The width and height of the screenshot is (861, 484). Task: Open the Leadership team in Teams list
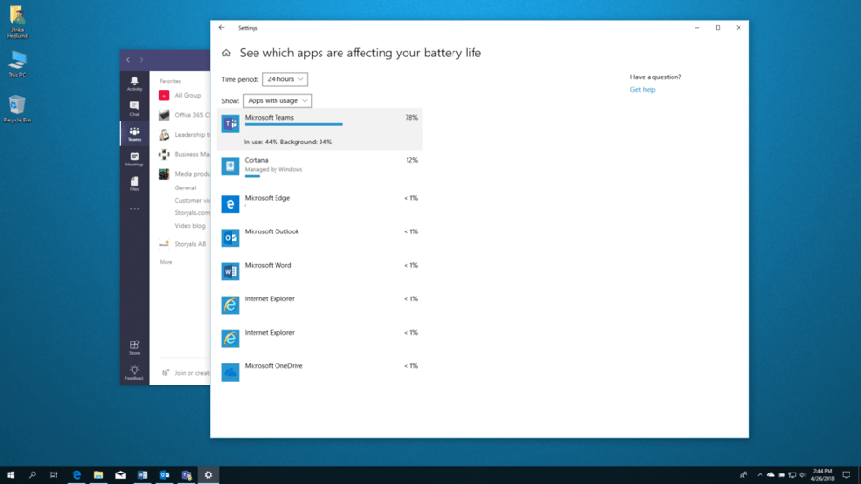pyautogui.click(x=184, y=135)
